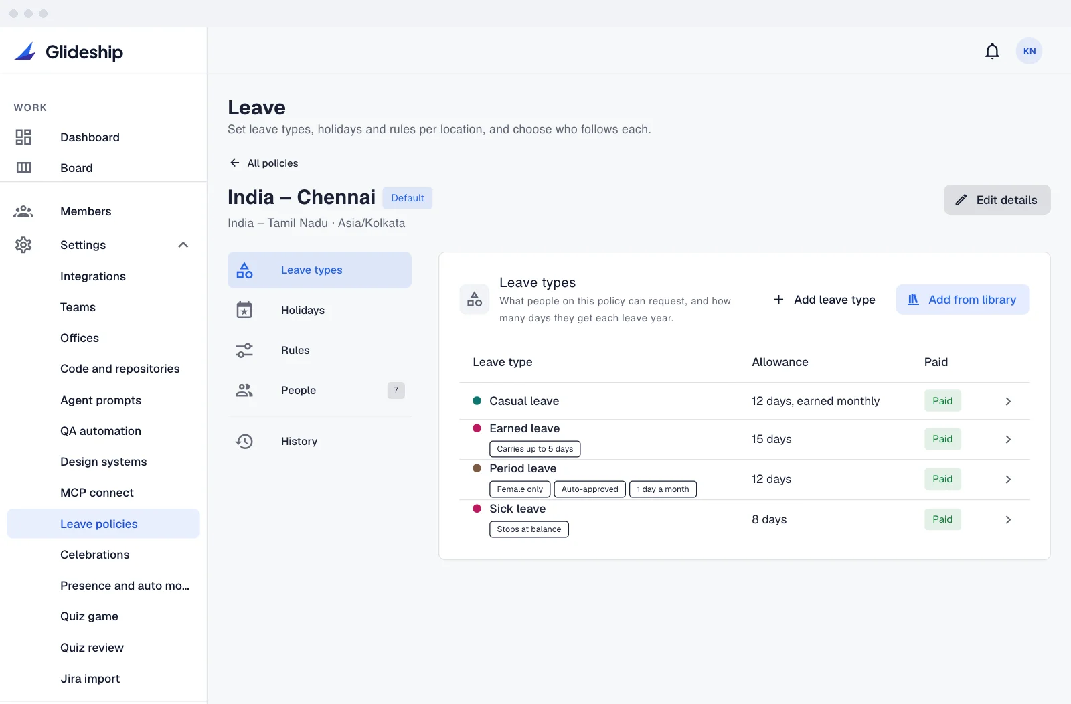Click the Board columns icon

pos(23,167)
